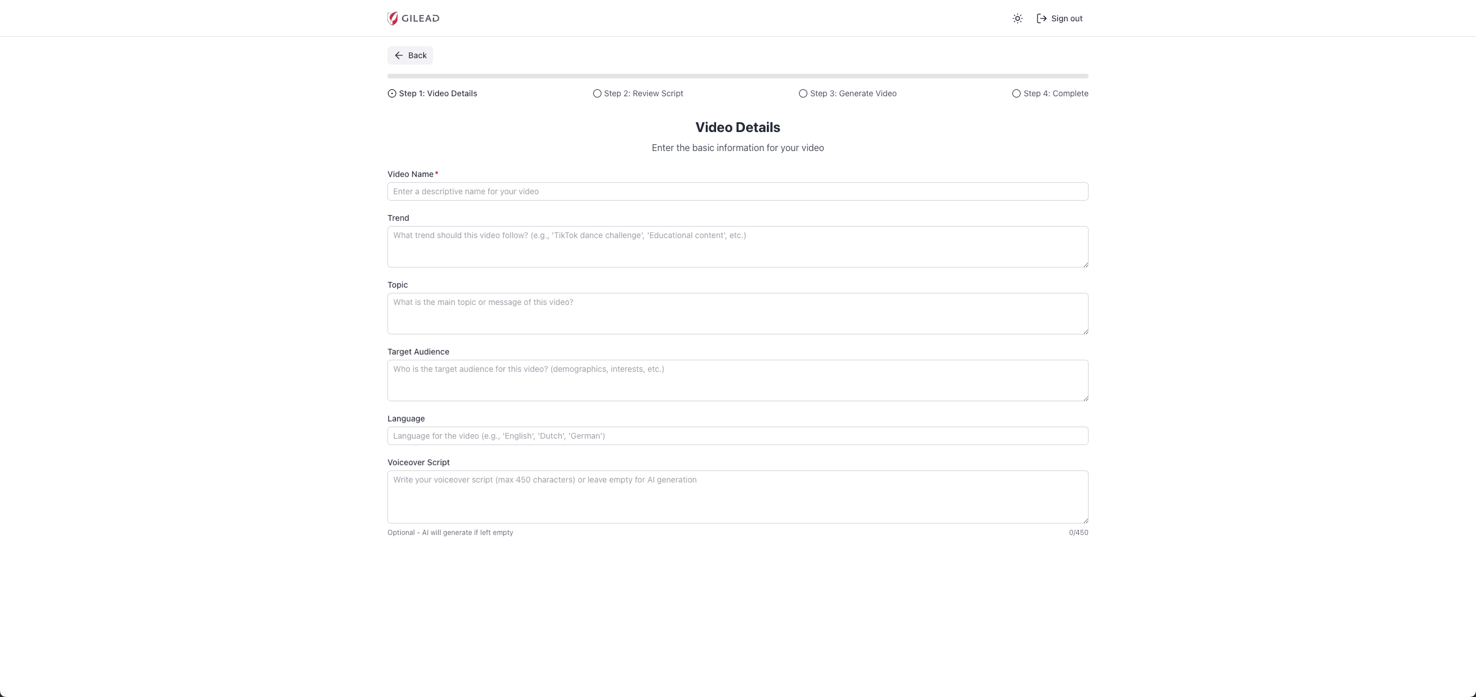Click the Language input field
Viewport: 1476px width, 697px height.
[737, 436]
